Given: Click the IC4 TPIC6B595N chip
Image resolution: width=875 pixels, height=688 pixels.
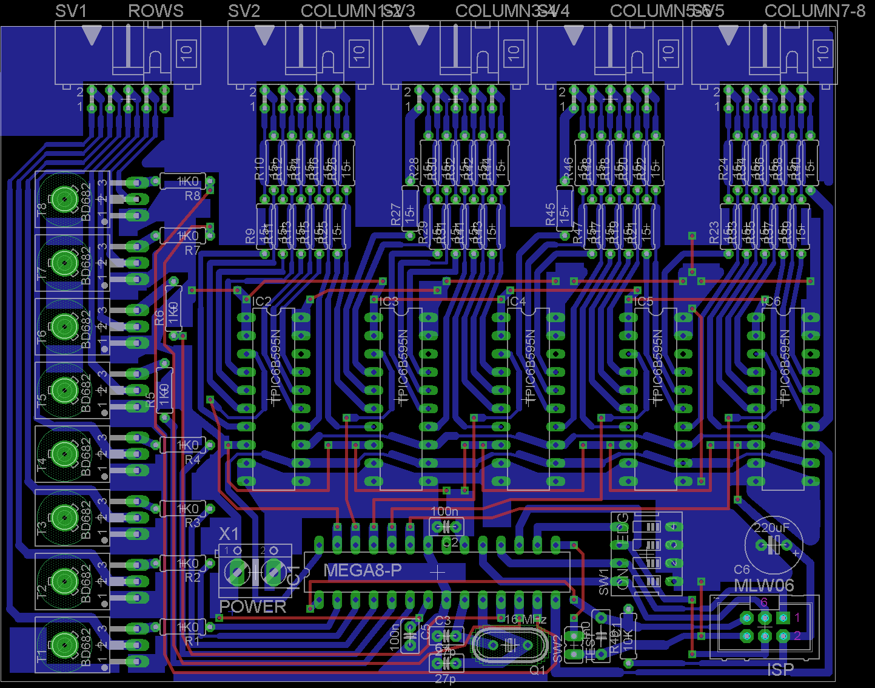Looking at the screenshot, I should coord(528,397).
